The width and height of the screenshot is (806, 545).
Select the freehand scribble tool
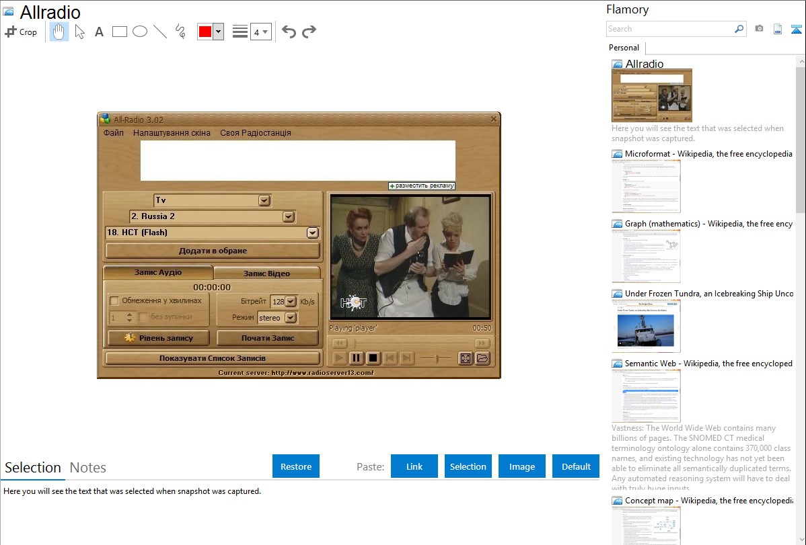[180, 32]
